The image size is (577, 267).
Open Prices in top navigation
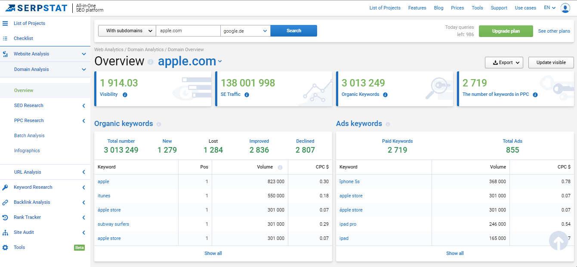click(457, 8)
